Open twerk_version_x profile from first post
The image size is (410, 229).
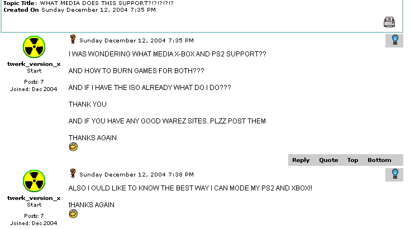pos(34,64)
